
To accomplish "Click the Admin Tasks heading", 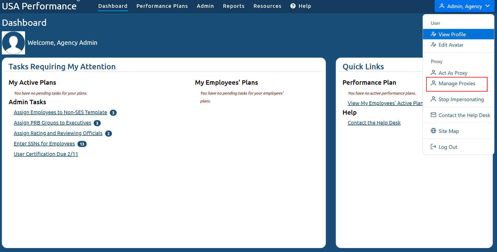I will [27, 102].
